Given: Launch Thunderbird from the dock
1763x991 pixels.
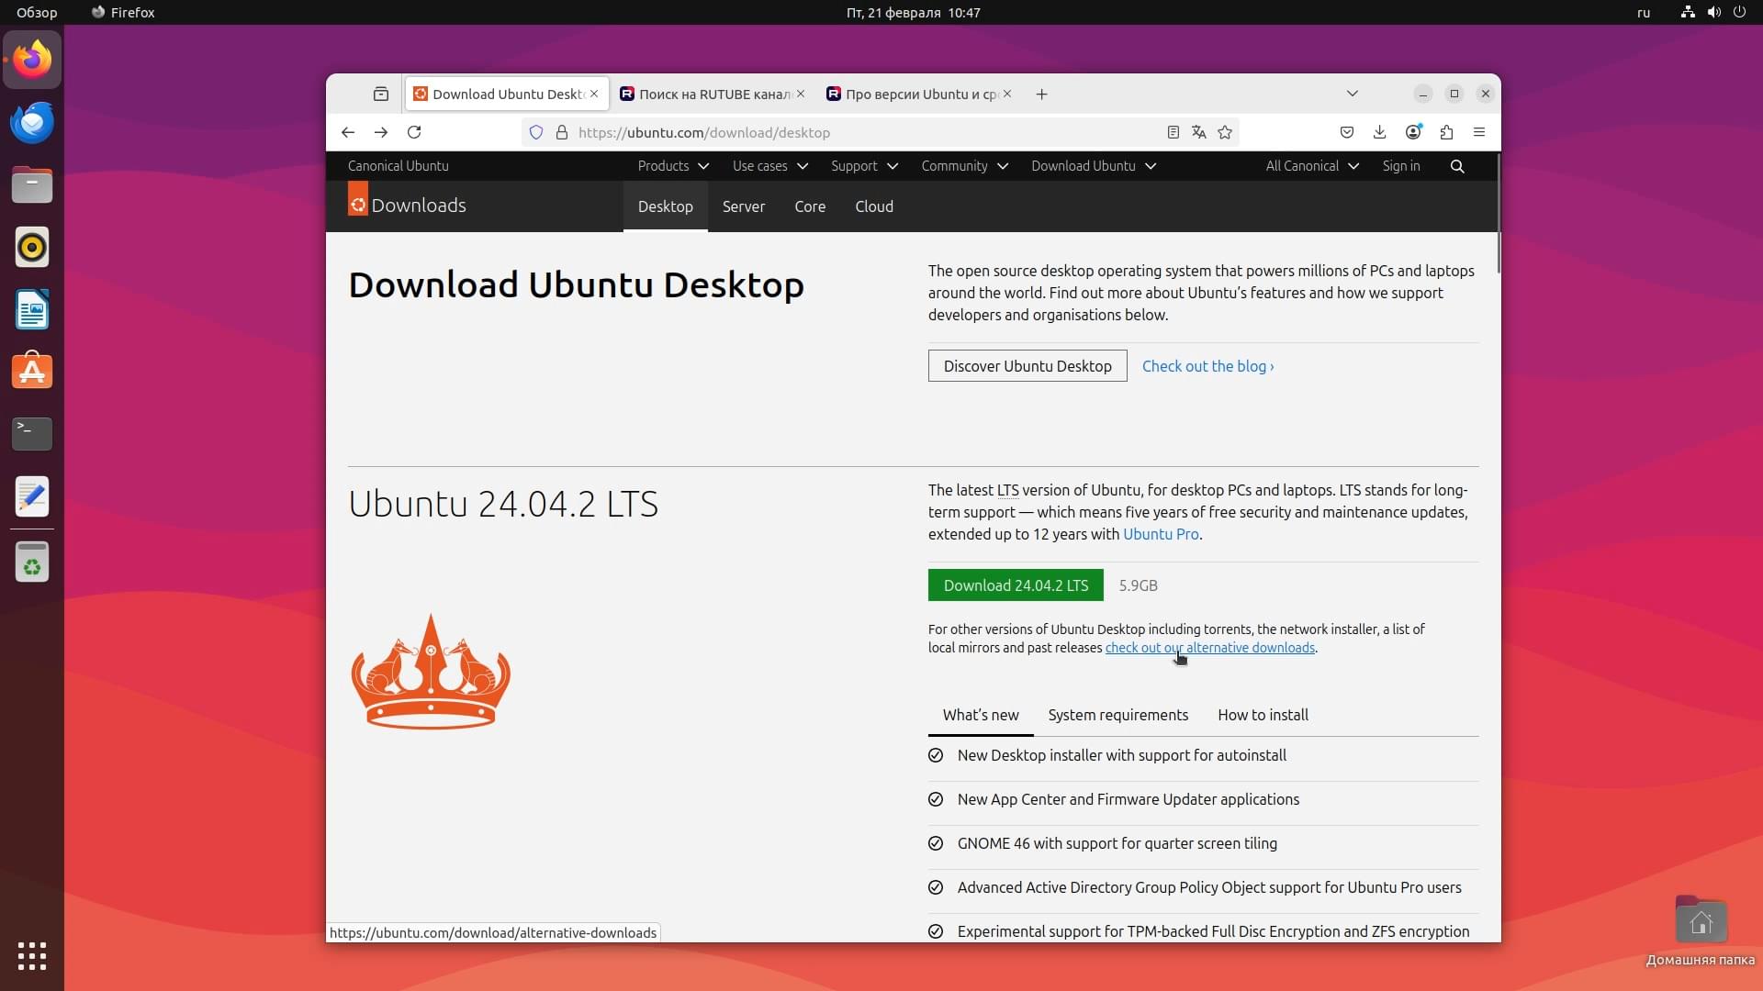Looking at the screenshot, I should [x=32, y=122].
